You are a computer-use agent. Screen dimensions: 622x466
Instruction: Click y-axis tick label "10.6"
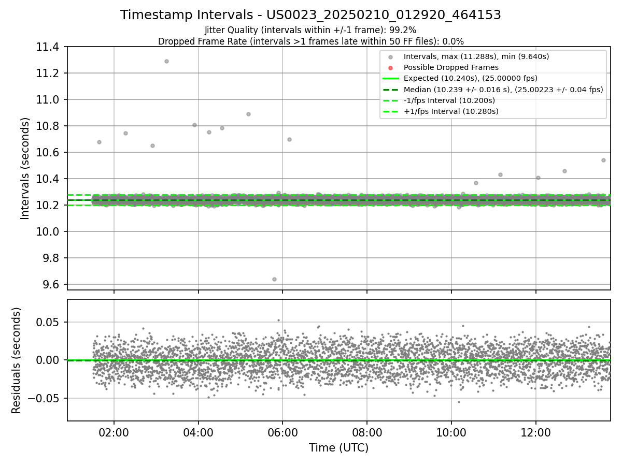(x=49, y=153)
